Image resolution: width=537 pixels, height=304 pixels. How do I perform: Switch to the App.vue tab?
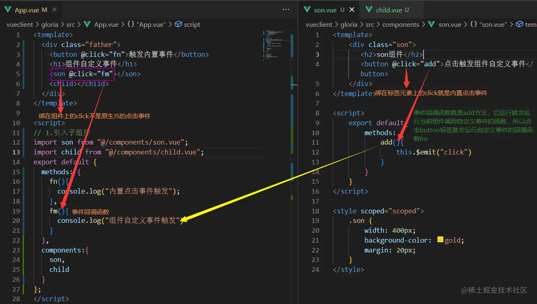click(31, 9)
